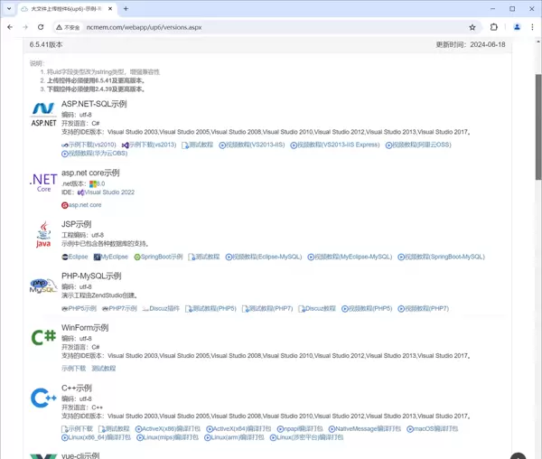The height and width of the screenshot is (459, 542).
Task: Open the browser extensions puzzle icon
Action: tap(494, 27)
